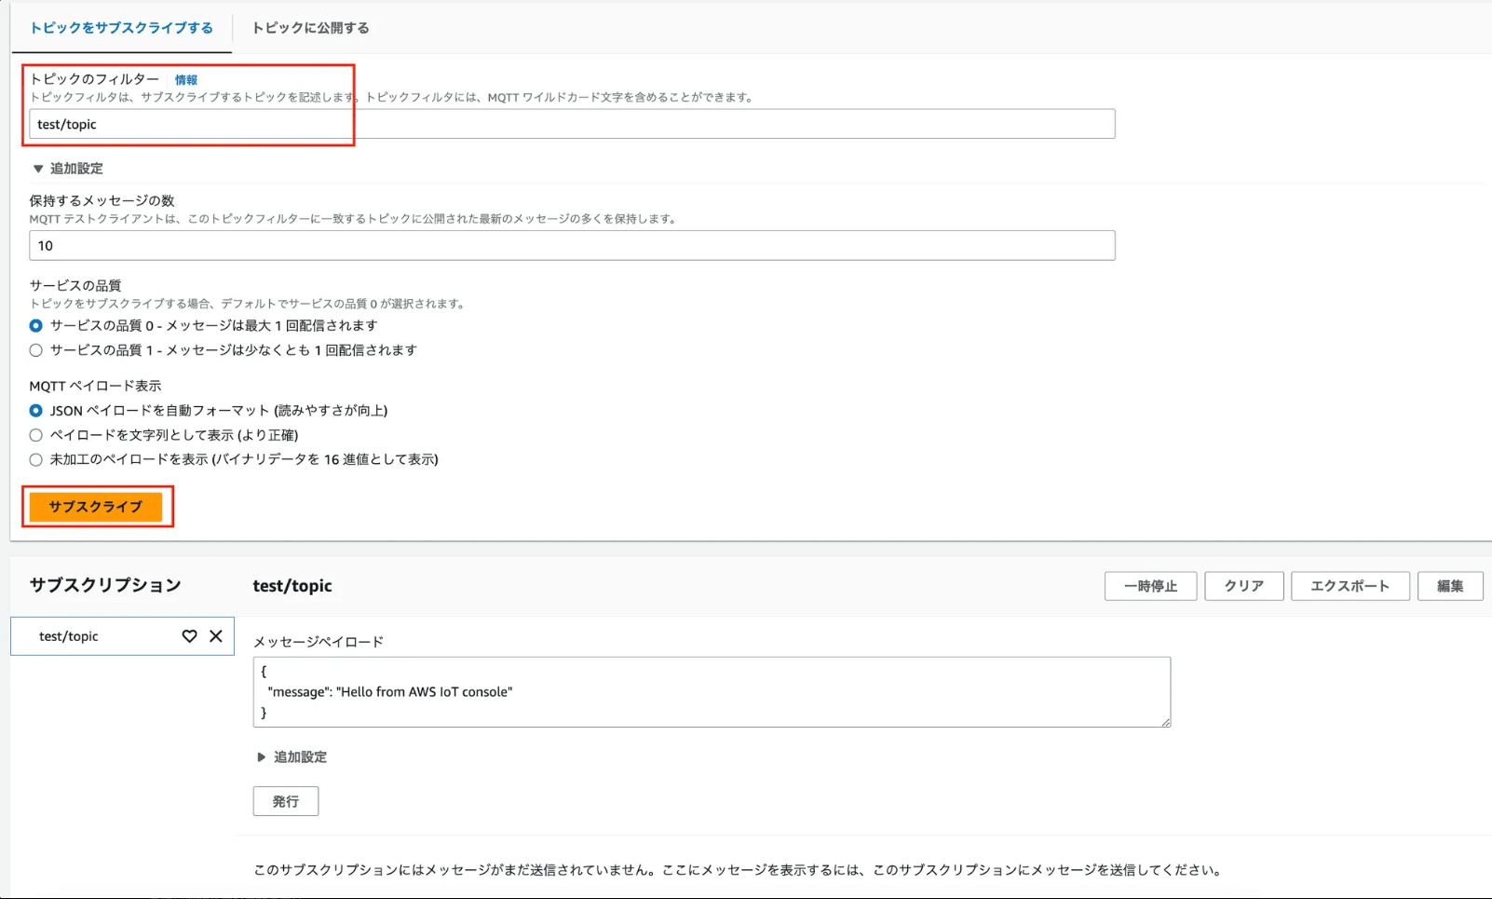The image size is (1492, 899).
Task: Click the サービスの品質 section label
Action: coord(75,286)
